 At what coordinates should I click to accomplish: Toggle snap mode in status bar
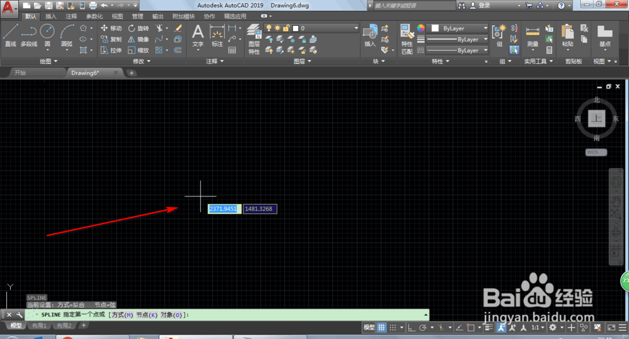pos(392,328)
